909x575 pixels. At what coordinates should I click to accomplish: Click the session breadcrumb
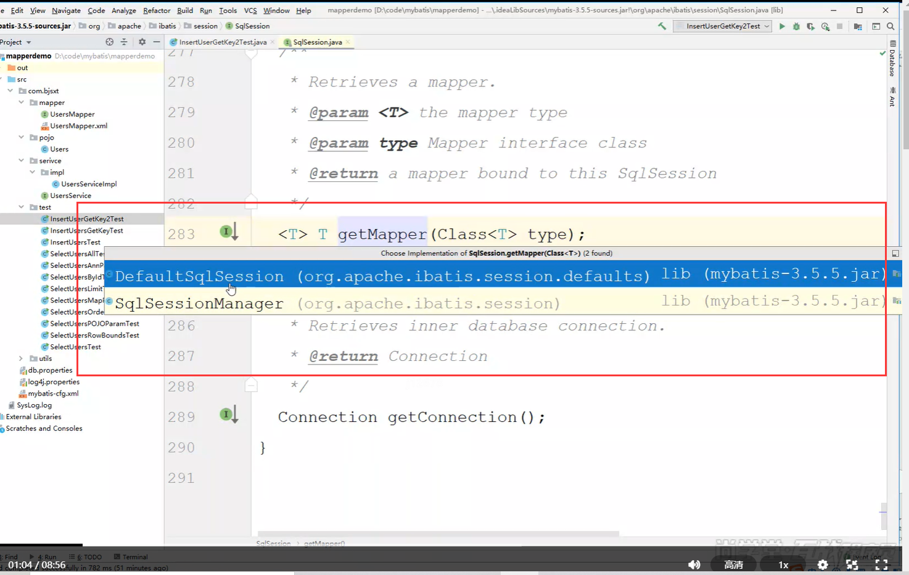click(x=201, y=26)
